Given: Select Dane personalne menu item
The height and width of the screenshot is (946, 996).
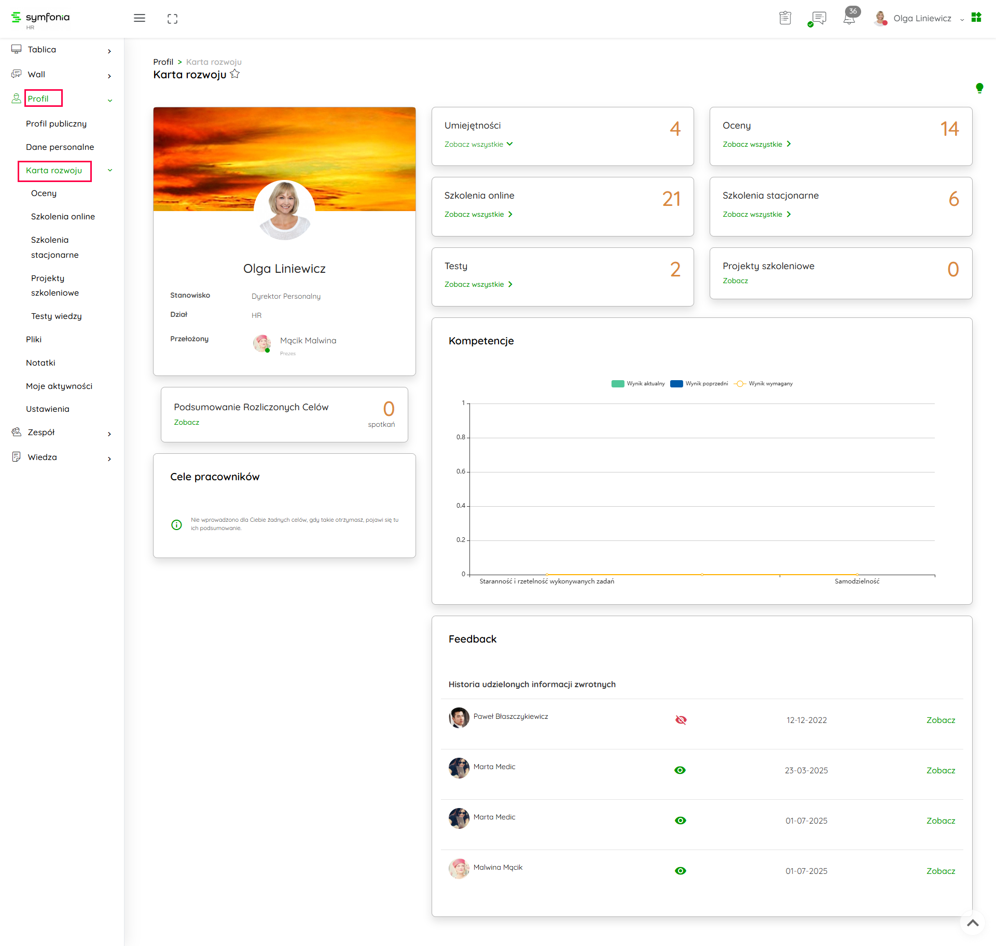Looking at the screenshot, I should (60, 147).
